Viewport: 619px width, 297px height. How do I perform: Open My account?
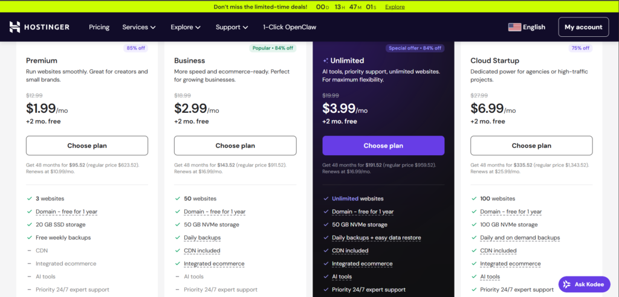pyautogui.click(x=583, y=27)
